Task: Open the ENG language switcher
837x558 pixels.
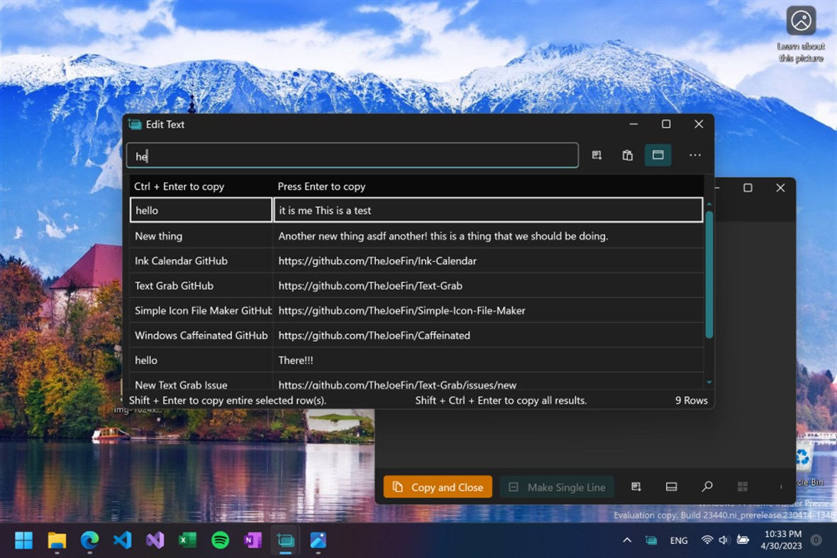Action: pos(678,540)
